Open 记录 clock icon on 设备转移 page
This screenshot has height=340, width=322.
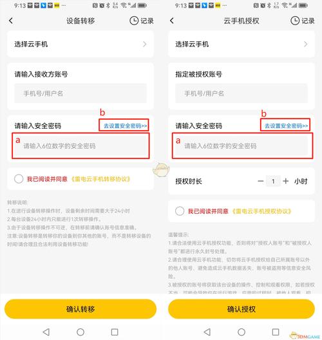(x=134, y=21)
